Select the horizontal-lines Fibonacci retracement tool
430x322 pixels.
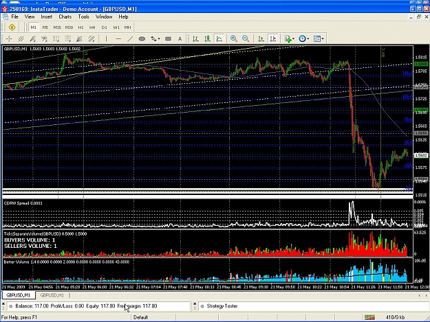pyautogui.click(x=67, y=39)
